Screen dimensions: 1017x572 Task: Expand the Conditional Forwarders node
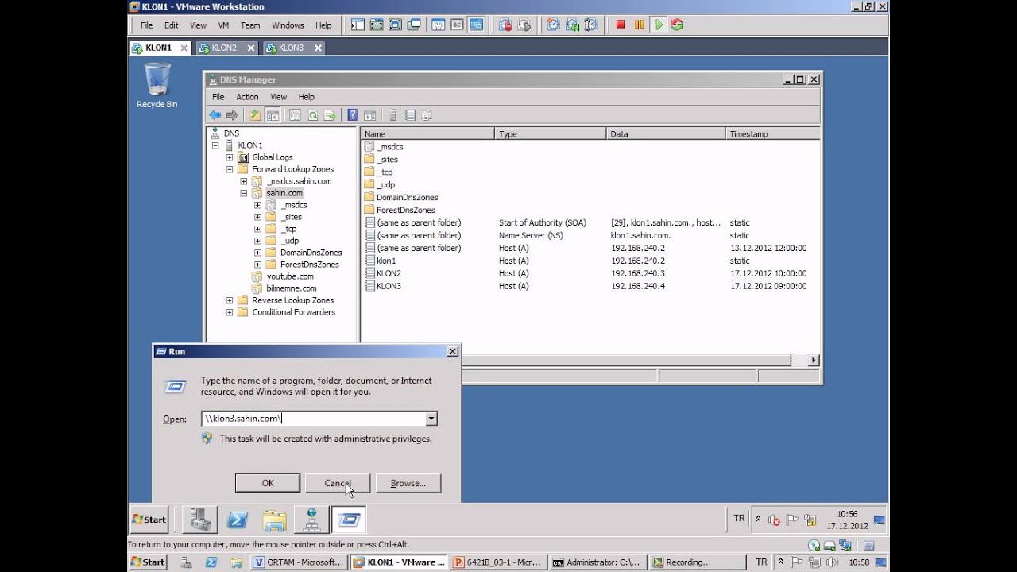230,312
